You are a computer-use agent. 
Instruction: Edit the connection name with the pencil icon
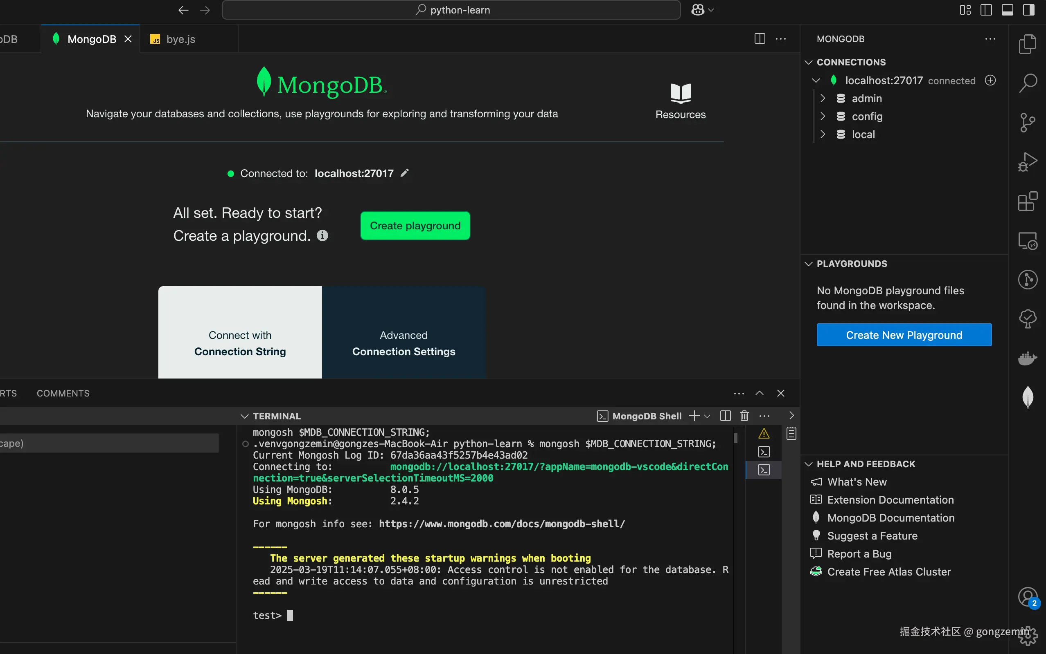pos(404,173)
